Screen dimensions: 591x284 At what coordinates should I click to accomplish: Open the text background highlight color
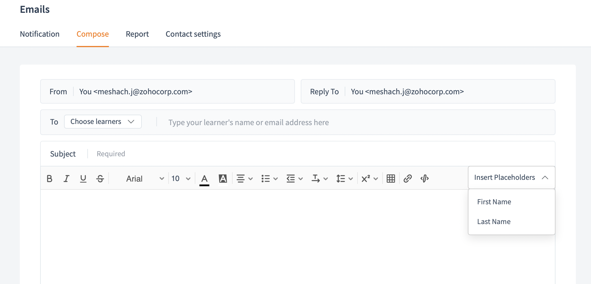pos(223,178)
